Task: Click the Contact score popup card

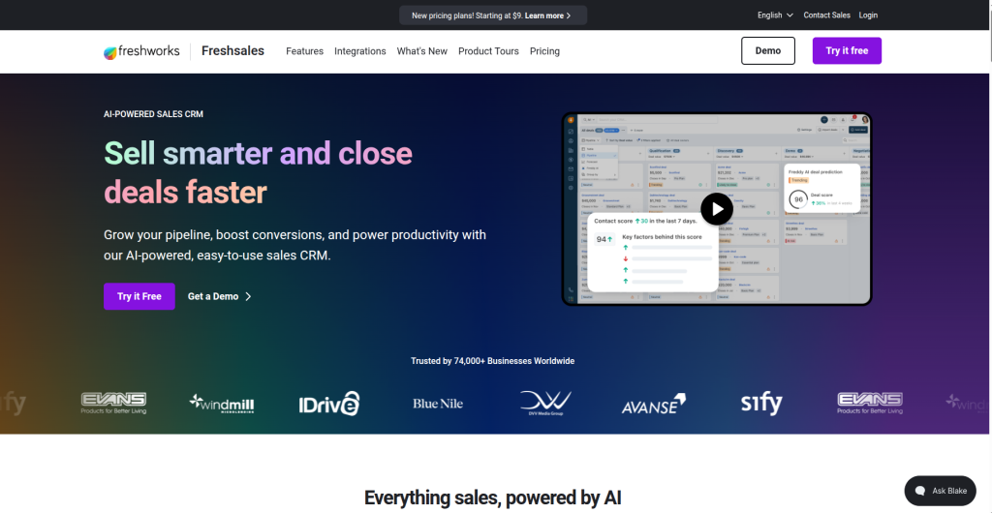Action: click(652, 253)
